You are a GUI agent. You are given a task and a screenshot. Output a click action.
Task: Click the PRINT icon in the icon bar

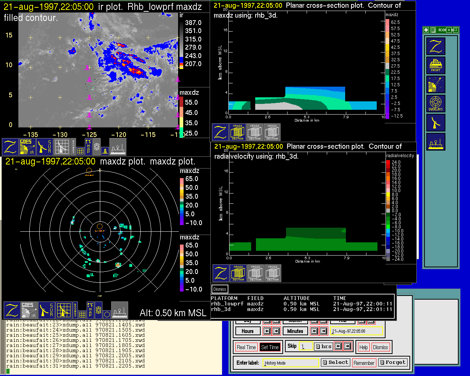435,65
